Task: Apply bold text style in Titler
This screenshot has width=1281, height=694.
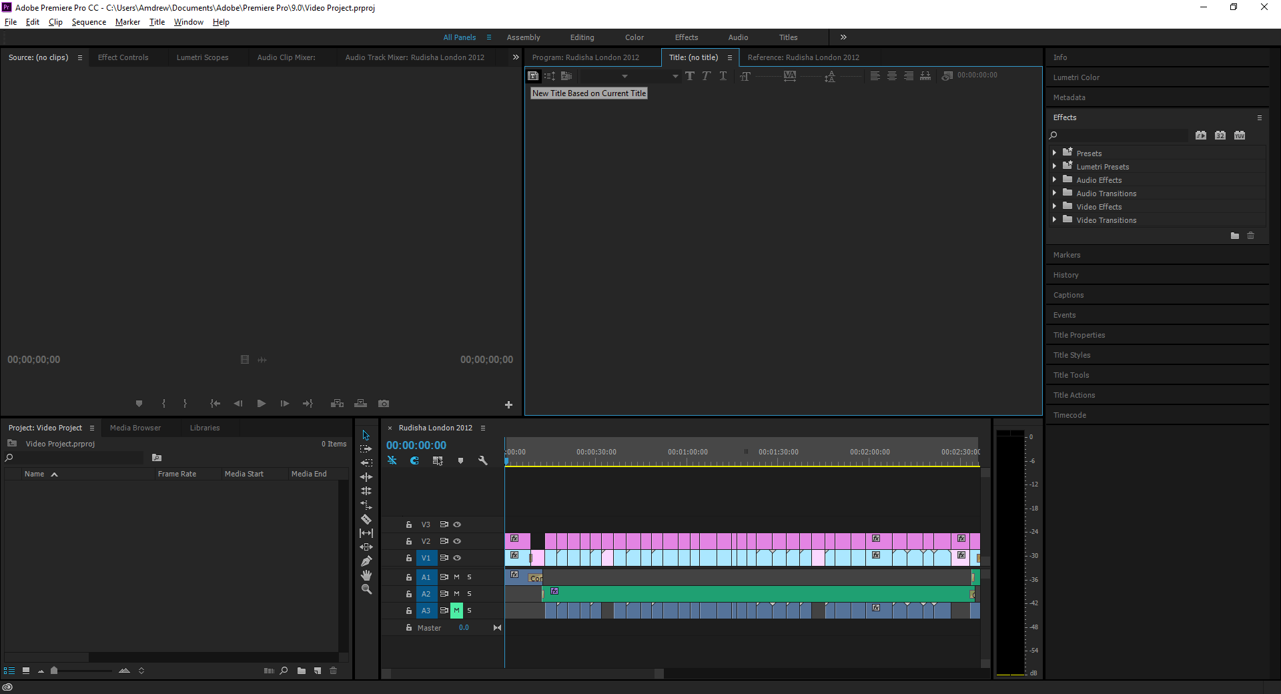Action: [x=690, y=76]
